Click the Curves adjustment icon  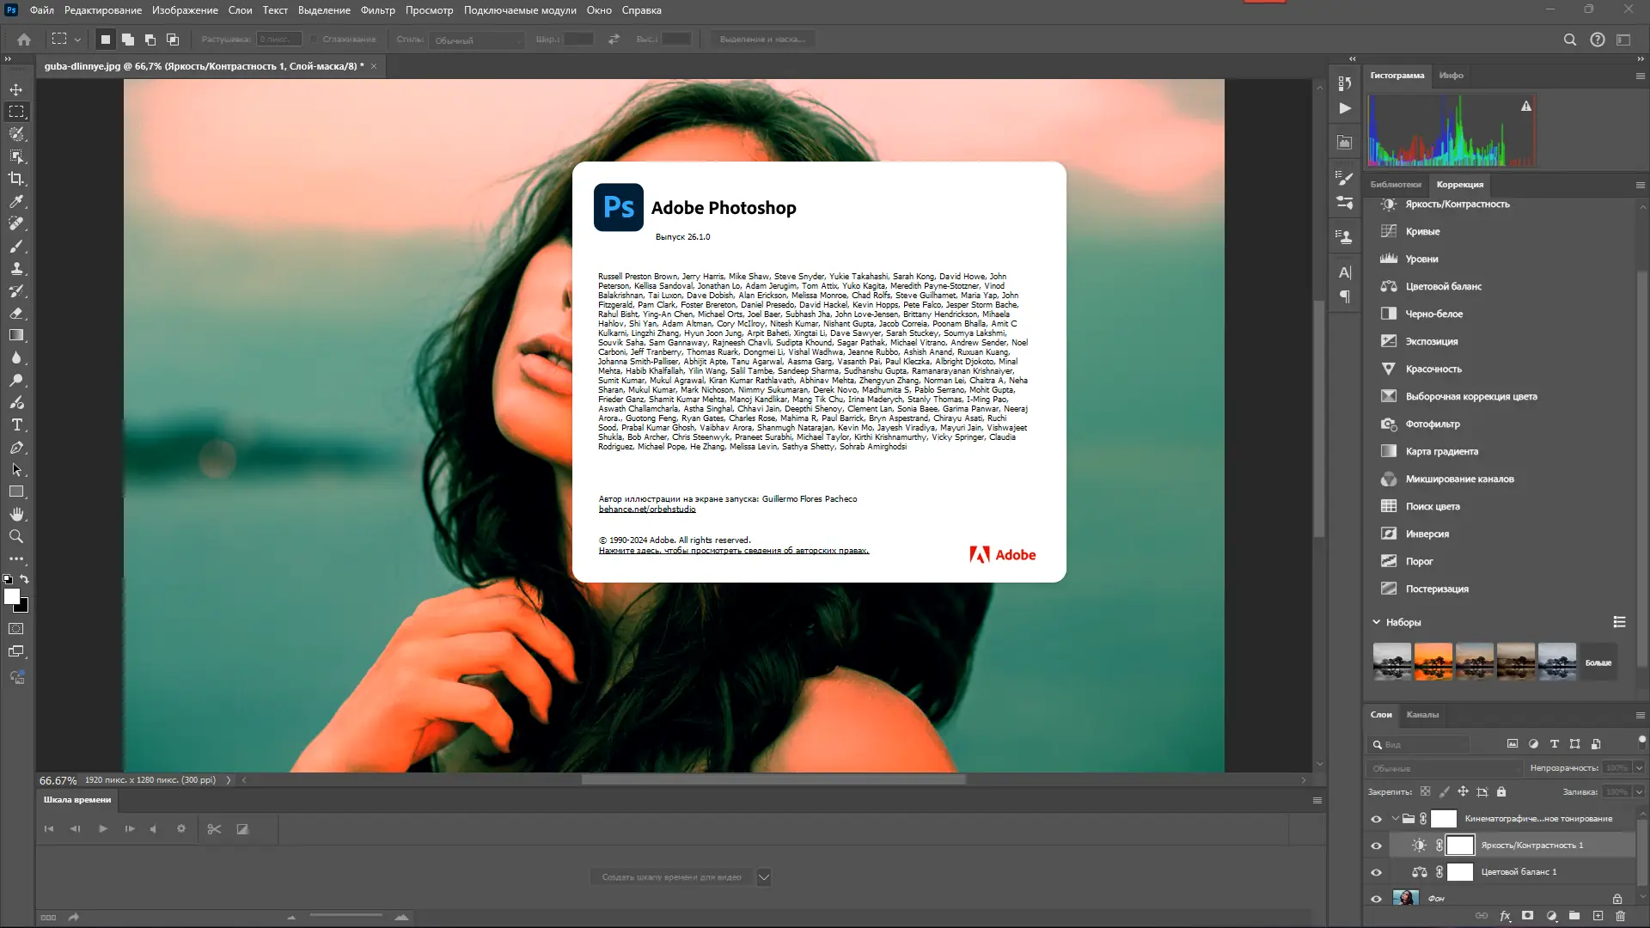pyautogui.click(x=1388, y=231)
